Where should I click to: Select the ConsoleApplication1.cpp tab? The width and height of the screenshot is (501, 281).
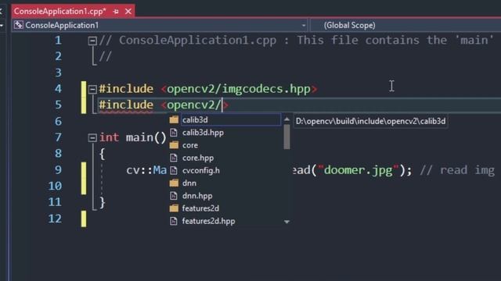59,12
